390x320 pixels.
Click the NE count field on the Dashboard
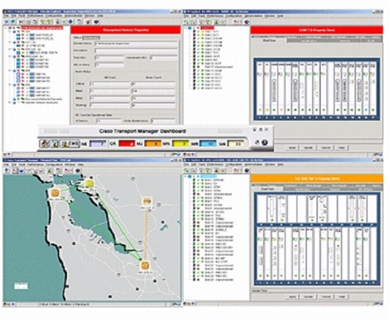(x=98, y=143)
